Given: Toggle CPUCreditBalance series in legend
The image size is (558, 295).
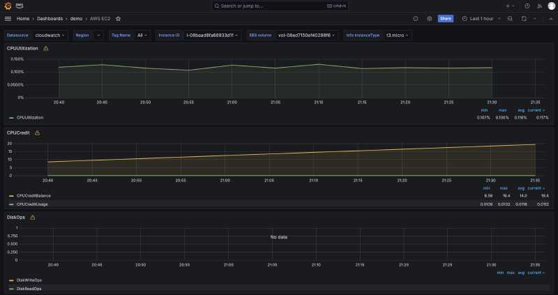Looking at the screenshot, I should pyautogui.click(x=33, y=196).
